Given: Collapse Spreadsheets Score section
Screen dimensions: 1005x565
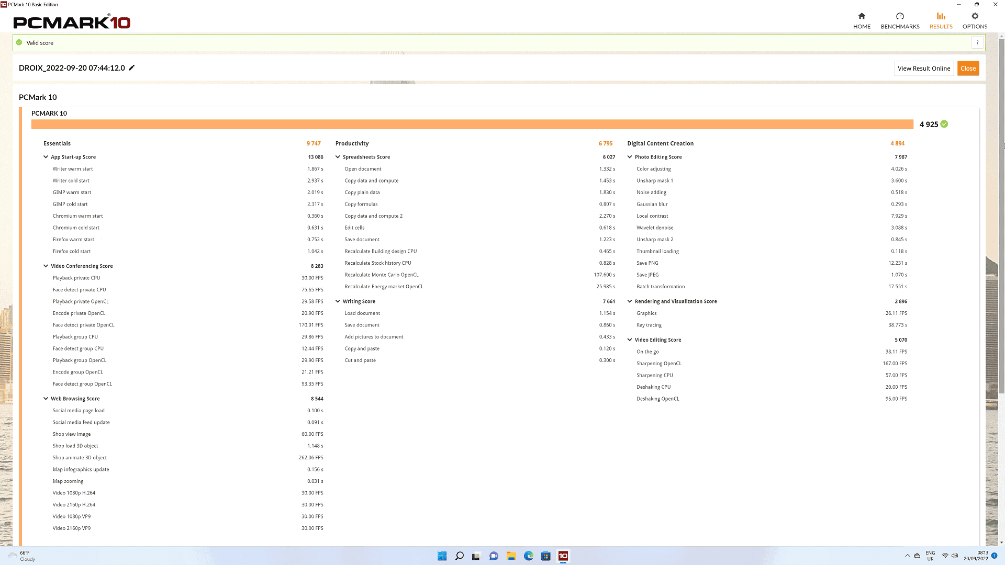Looking at the screenshot, I should coord(338,157).
